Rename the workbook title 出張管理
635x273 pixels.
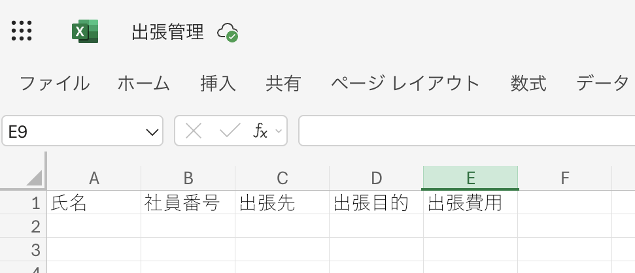point(168,31)
